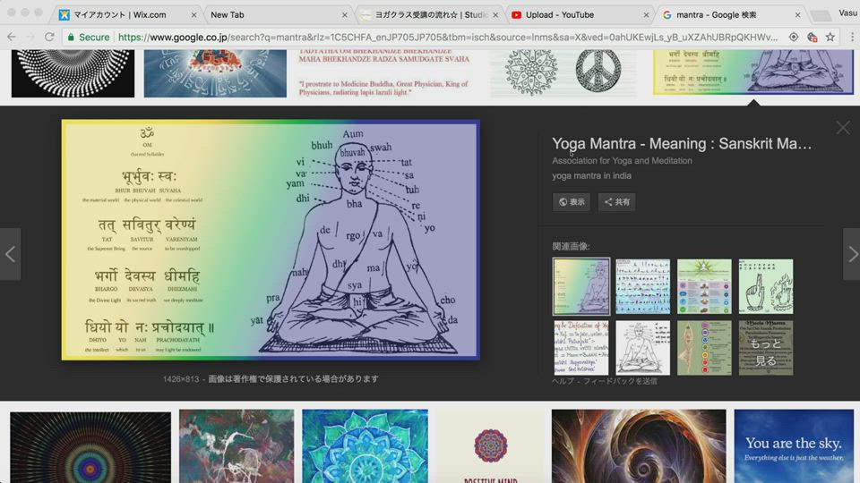This screenshot has height=483, width=860.
Task: Click the browser forward arrow
Action: click(x=30, y=37)
